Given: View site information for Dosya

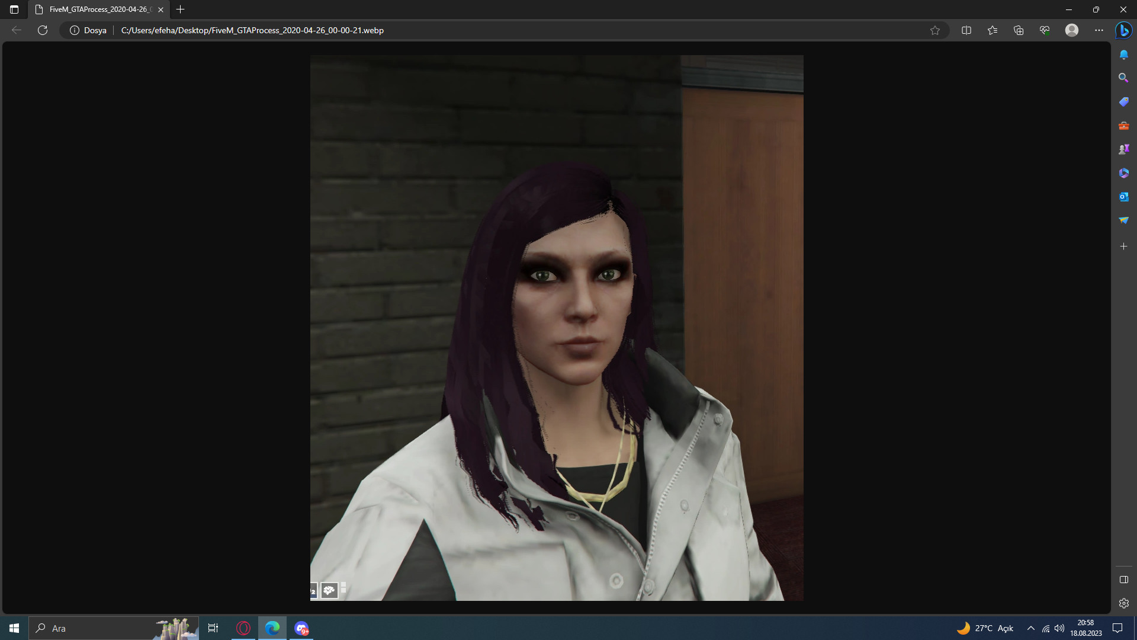Looking at the screenshot, I should point(88,30).
